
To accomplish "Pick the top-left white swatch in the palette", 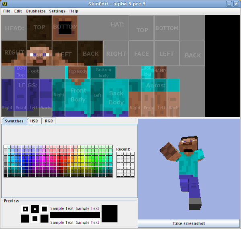I will [x=6, y=147].
